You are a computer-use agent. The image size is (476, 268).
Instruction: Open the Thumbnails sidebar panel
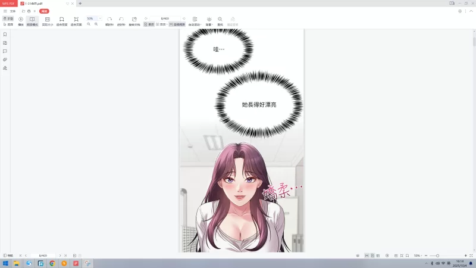(x=5, y=43)
